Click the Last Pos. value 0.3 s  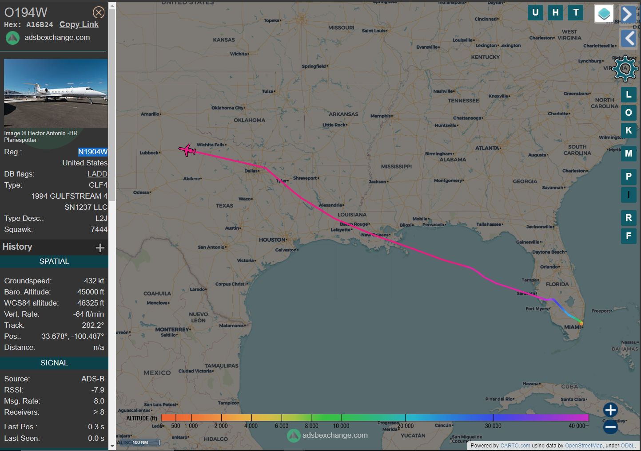tap(96, 427)
